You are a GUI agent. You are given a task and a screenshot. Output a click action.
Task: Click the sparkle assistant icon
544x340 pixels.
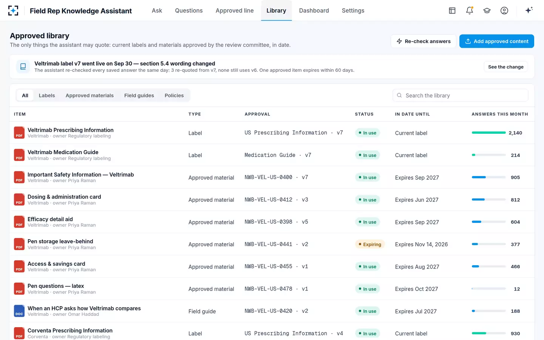point(529,10)
